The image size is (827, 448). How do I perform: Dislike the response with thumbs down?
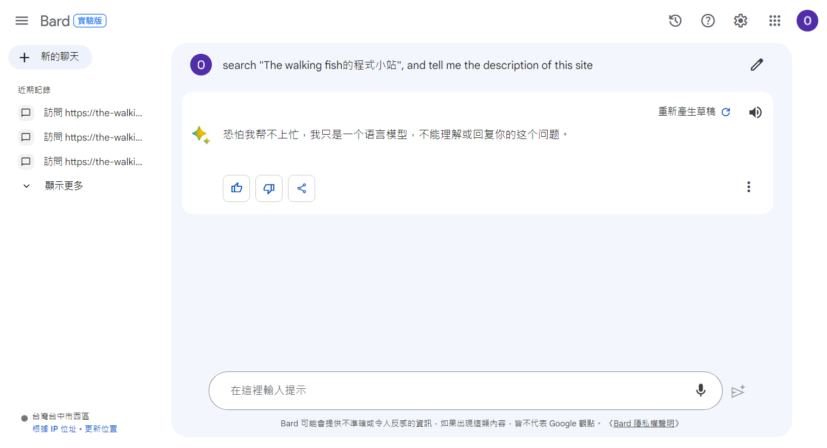(x=269, y=188)
